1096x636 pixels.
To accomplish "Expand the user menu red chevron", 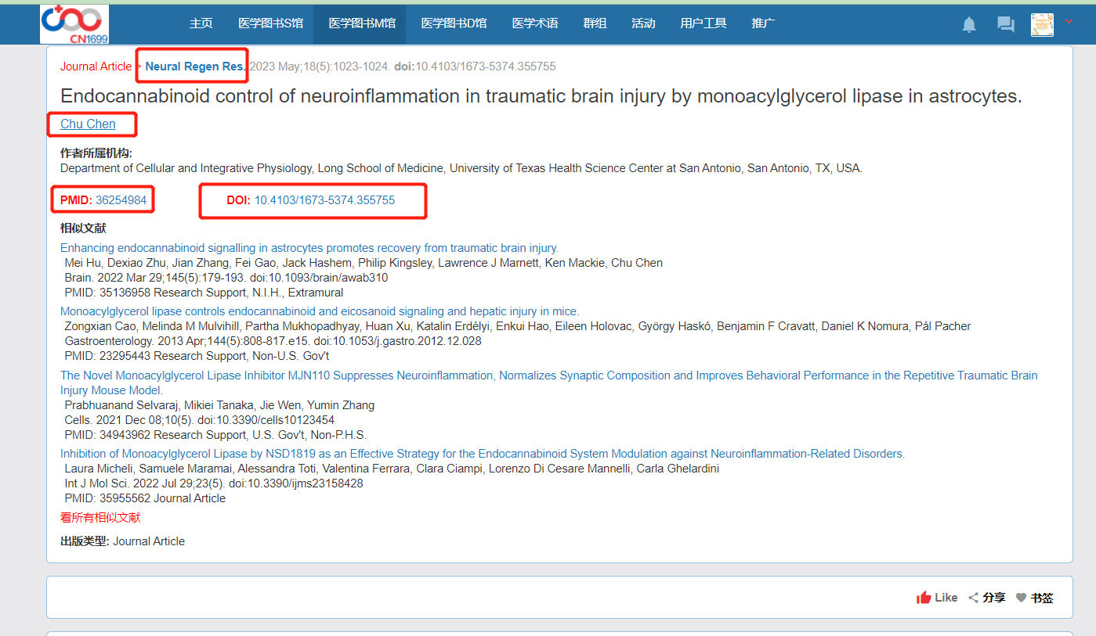I will pos(1069,22).
